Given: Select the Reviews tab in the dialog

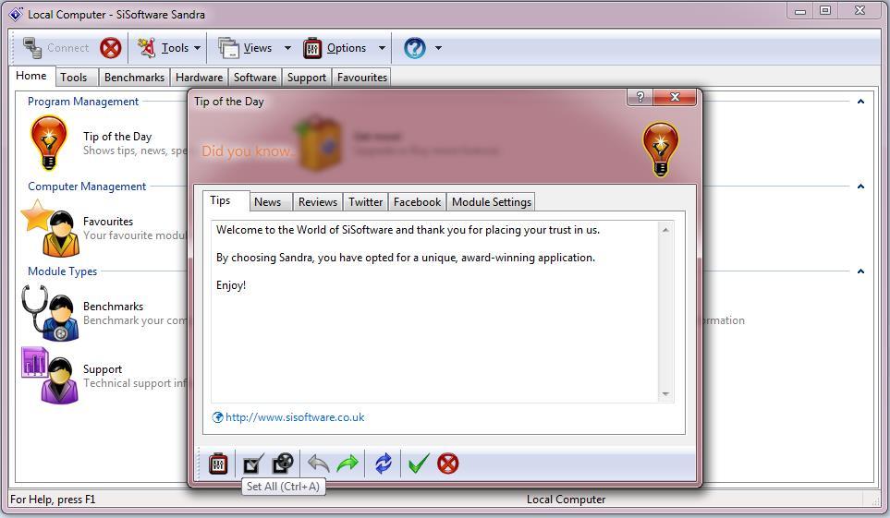Looking at the screenshot, I should (x=318, y=202).
